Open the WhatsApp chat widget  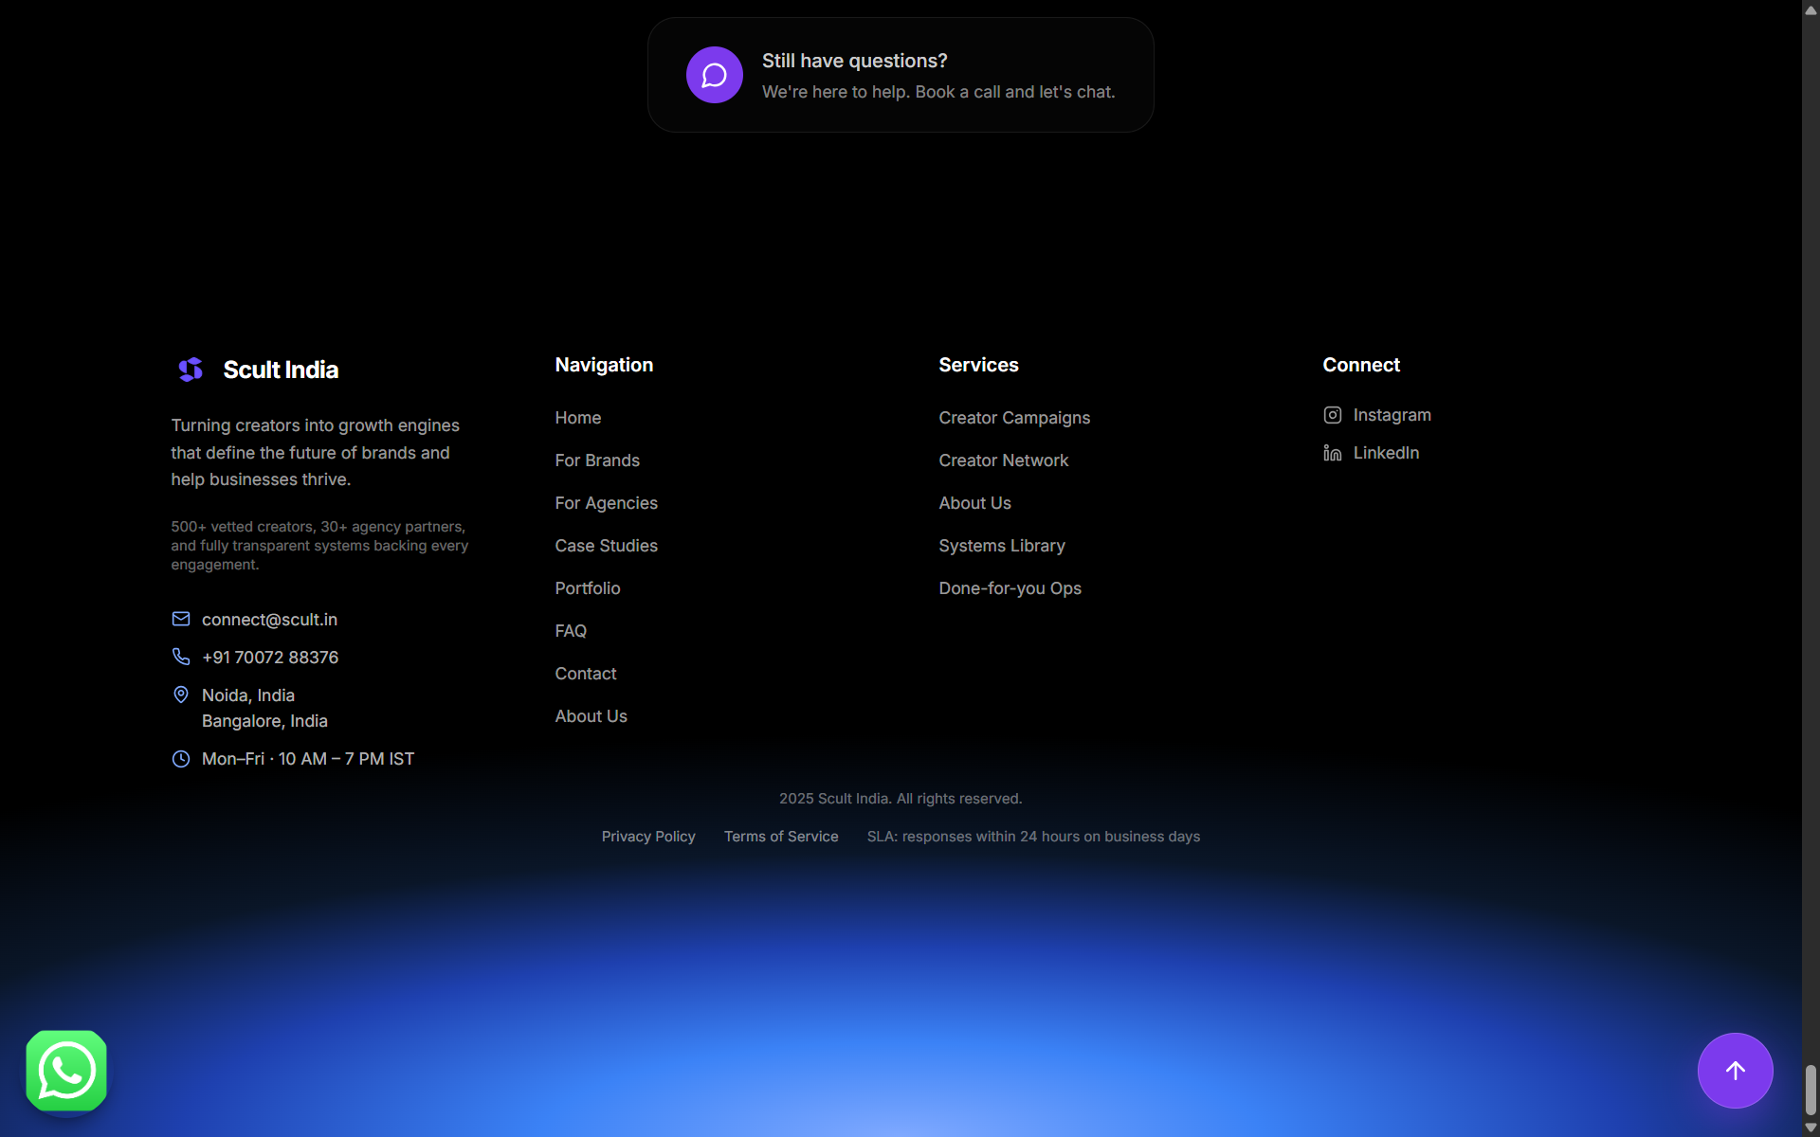(x=66, y=1071)
